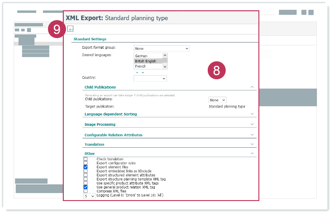This screenshot has width=332, height=214.
Task: Tick Export configurator rules checkbox
Action: point(86,163)
